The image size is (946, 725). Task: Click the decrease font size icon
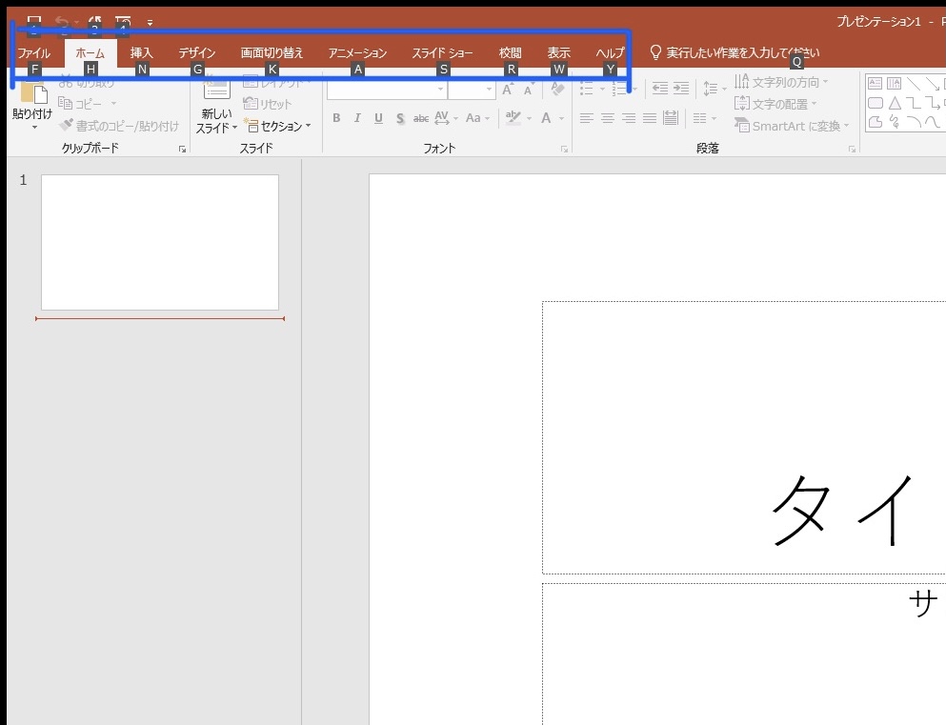point(529,90)
